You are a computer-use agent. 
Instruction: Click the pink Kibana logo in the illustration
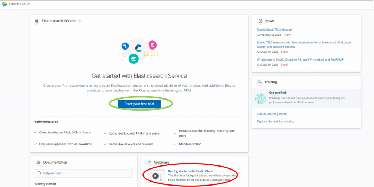(x=152, y=45)
